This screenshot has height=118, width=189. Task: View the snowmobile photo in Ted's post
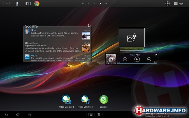pyautogui.click(x=86, y=36)
